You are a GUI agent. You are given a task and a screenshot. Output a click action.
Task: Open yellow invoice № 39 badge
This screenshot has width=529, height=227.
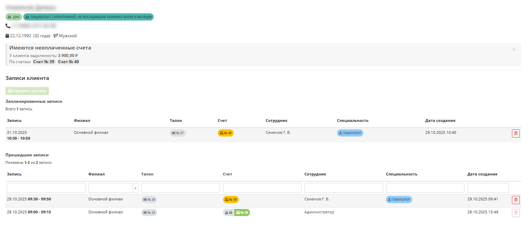(231, 200)
